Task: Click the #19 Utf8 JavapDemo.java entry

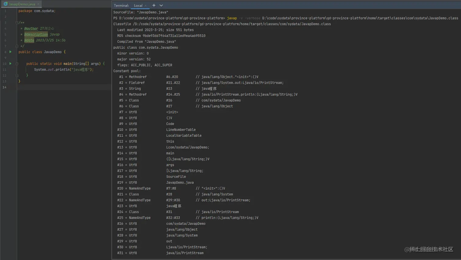Action: (x=155, y=182)
